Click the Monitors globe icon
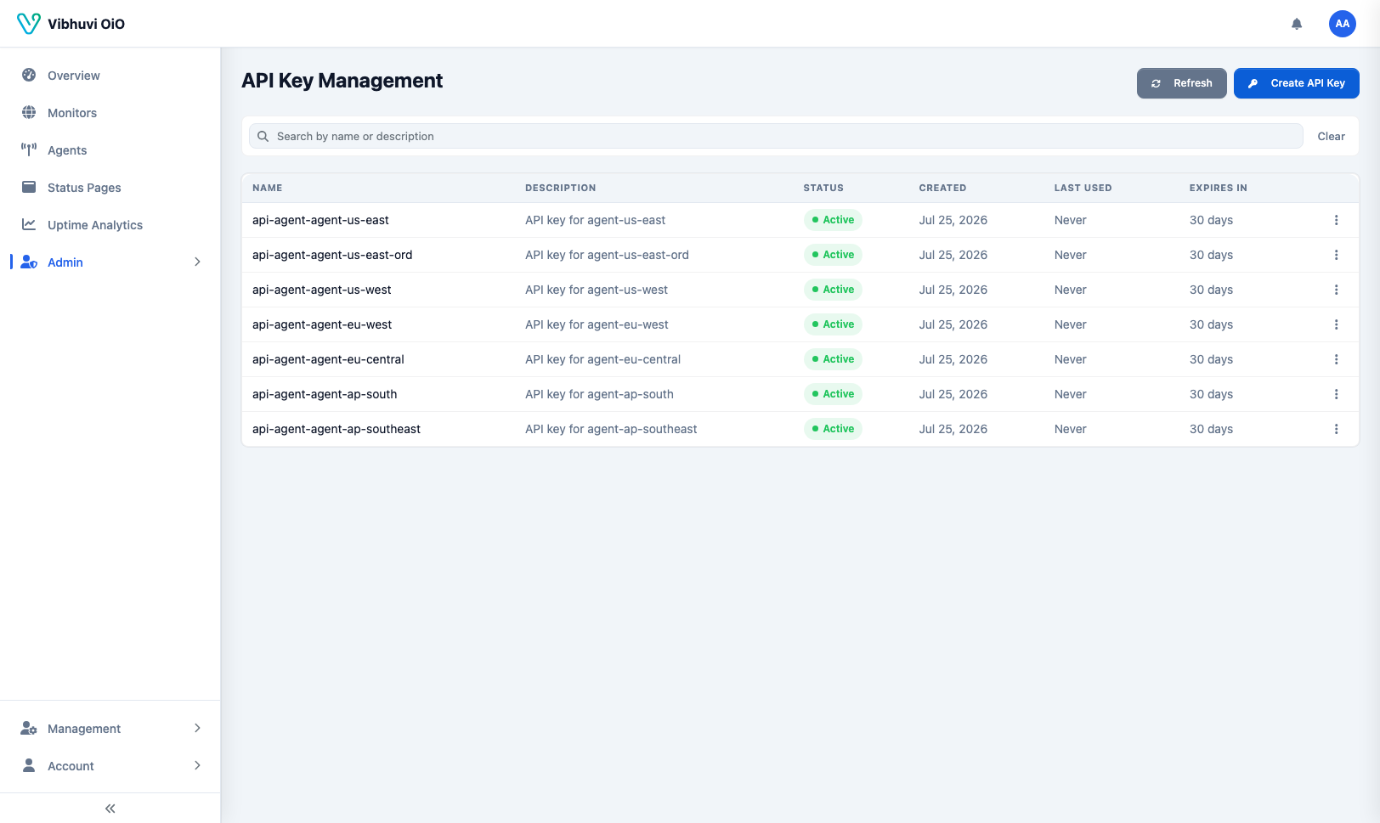 (29, 112)
